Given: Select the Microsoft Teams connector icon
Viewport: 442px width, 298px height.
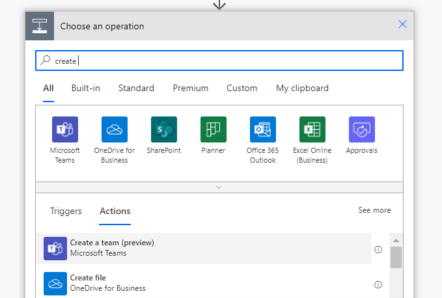Looking at the screenshot, I should [65, 129].
